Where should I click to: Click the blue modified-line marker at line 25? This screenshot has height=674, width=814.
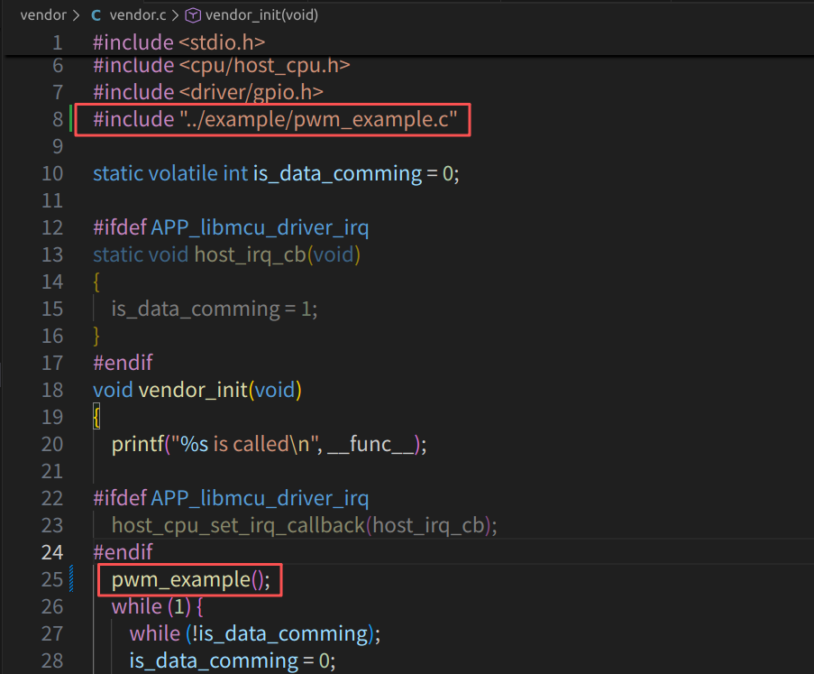(71, 579)
